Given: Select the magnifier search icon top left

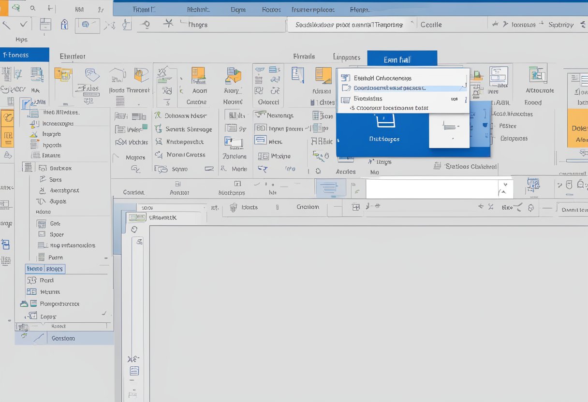Looking at the screenshot, I should [x=32, y=8].
